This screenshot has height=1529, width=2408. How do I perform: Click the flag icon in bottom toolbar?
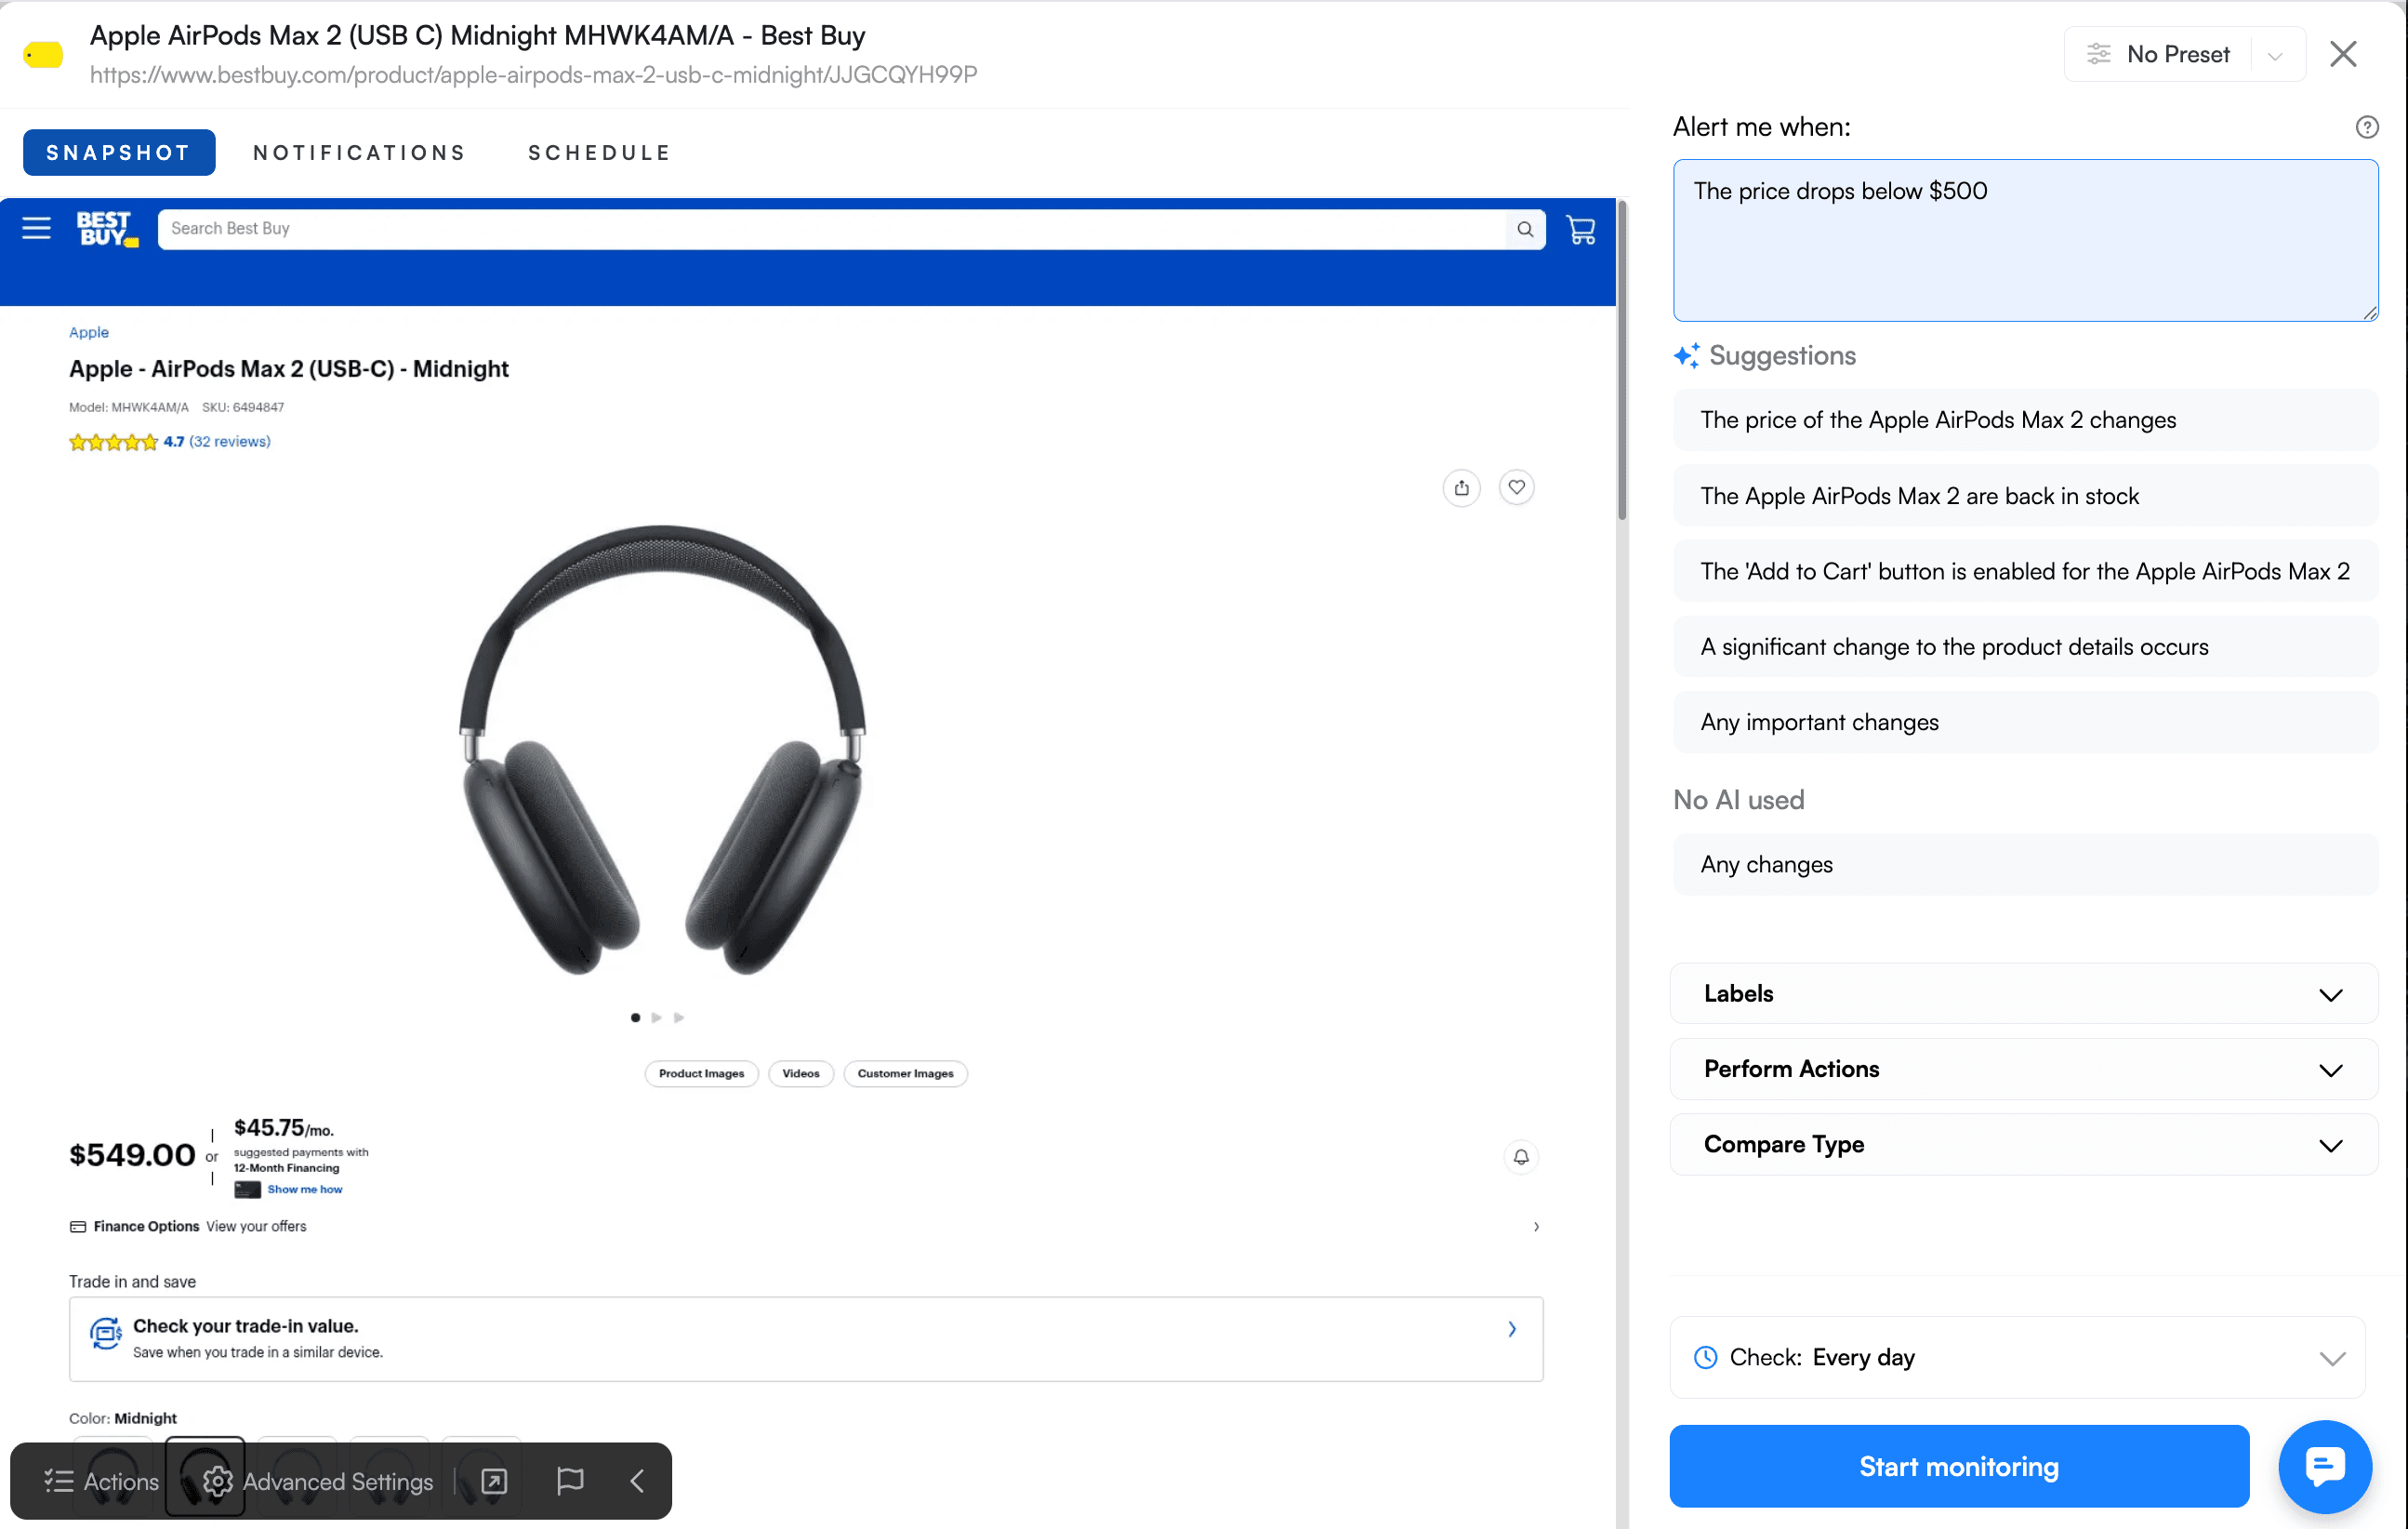(570, 1481)
